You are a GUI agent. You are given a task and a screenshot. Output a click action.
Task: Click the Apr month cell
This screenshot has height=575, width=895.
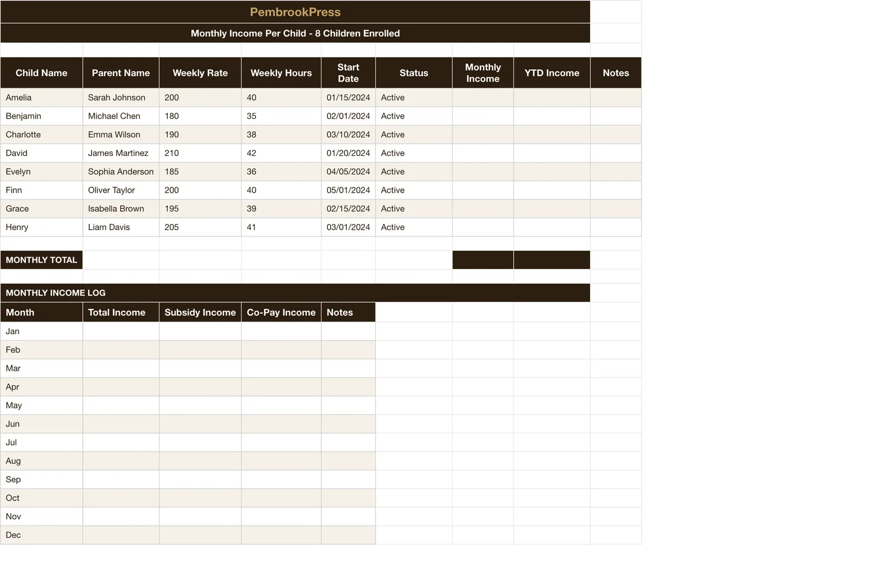(x=41, y=387)
